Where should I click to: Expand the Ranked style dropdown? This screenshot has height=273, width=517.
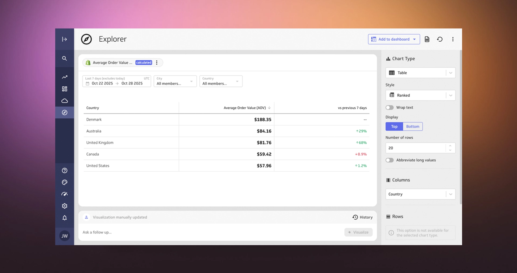point(420,95)
